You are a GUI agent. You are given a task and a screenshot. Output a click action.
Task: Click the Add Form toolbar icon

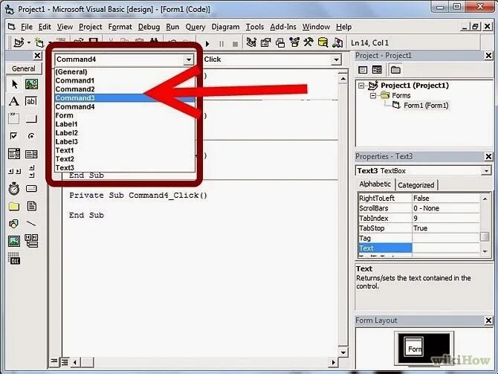pos(39,42)
